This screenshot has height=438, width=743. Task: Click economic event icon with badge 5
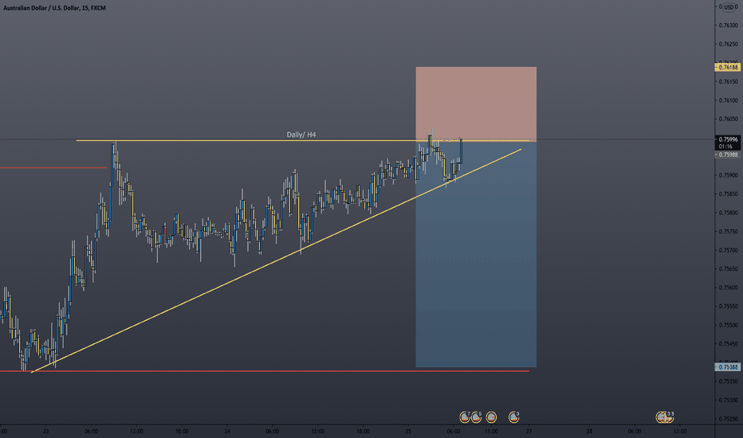476,417
